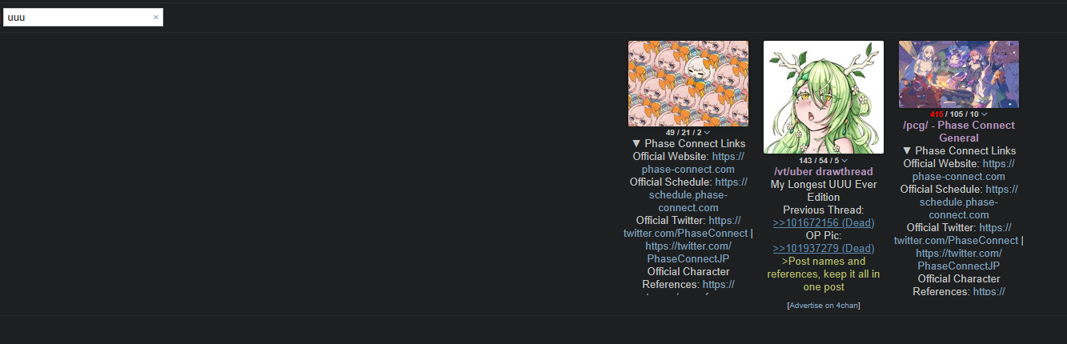Follow the >>101937279 (Dead) OP Pic link

click(824, 248)
